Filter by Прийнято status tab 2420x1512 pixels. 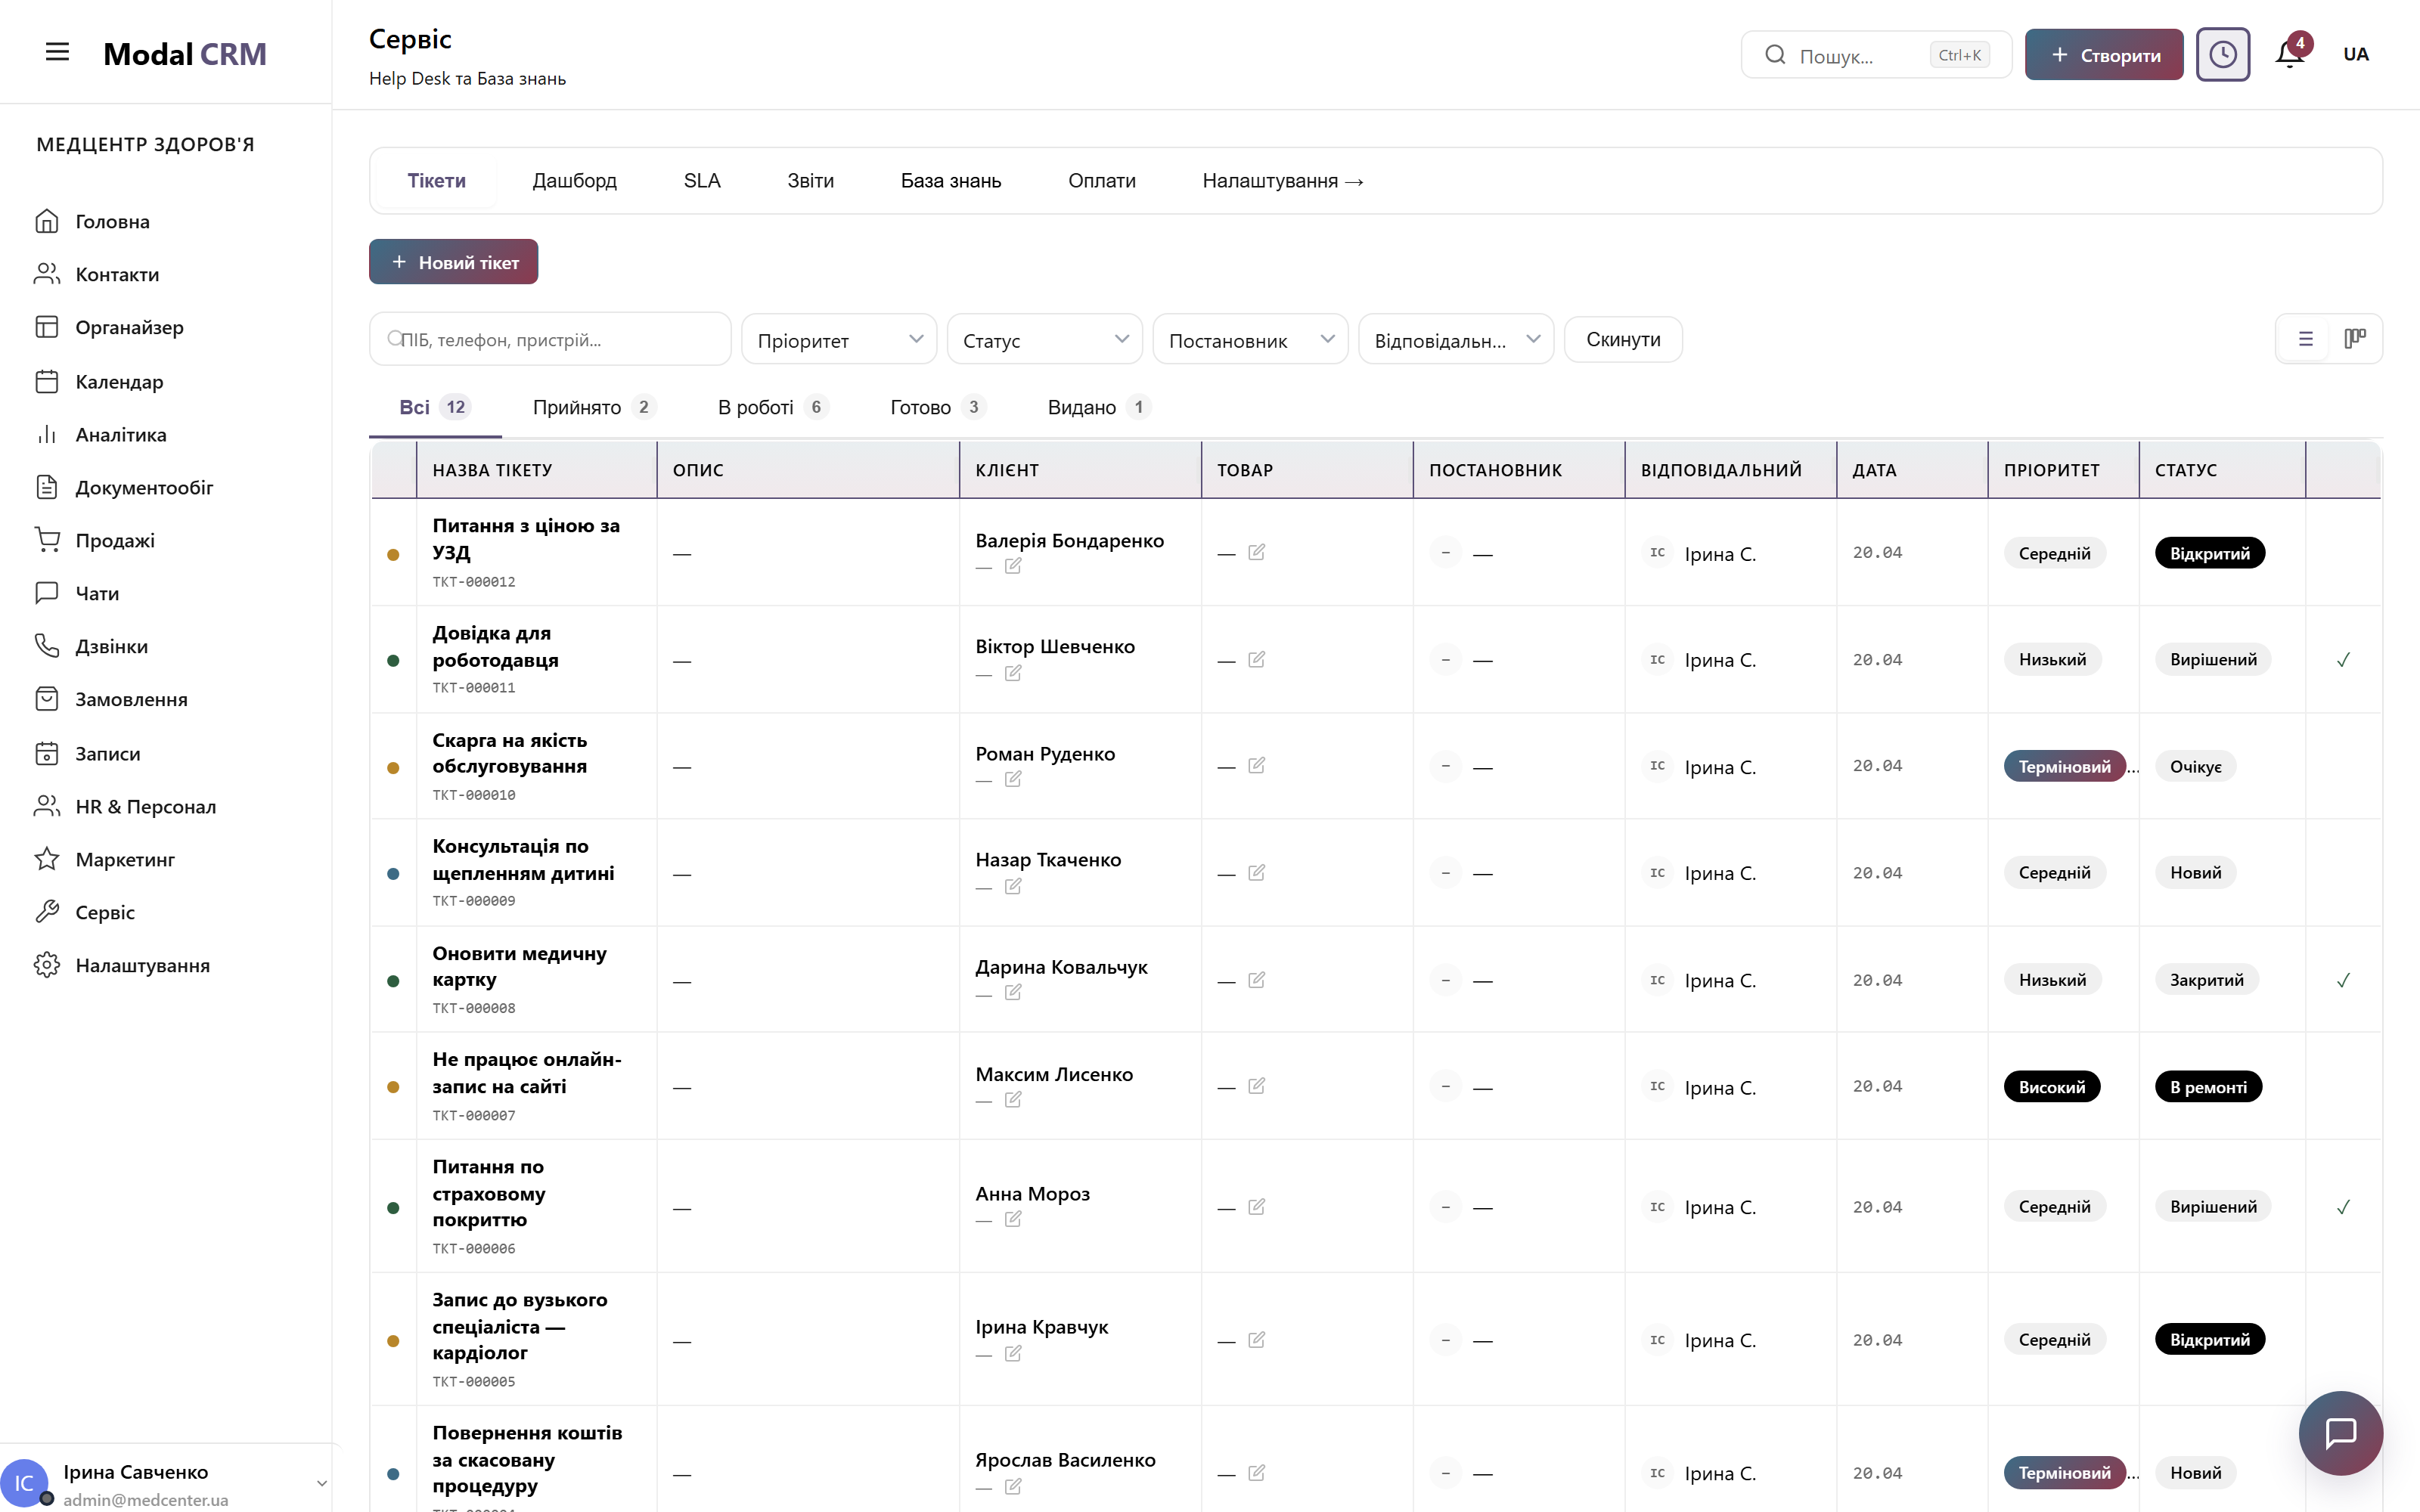(594, 407)
